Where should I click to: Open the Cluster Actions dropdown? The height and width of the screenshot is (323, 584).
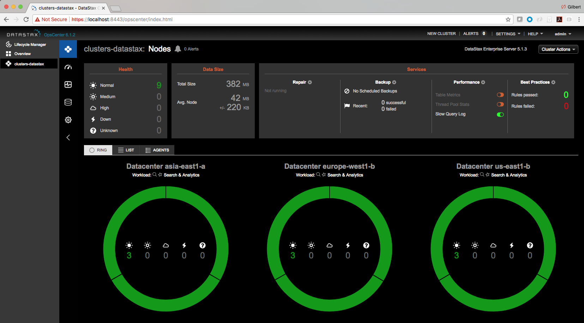[558, 49]
